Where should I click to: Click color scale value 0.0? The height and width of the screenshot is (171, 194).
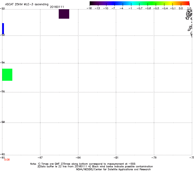tap(181, 8)
